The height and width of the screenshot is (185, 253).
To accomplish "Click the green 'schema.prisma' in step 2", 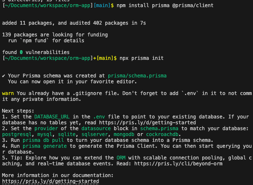I will click(159, 128).
